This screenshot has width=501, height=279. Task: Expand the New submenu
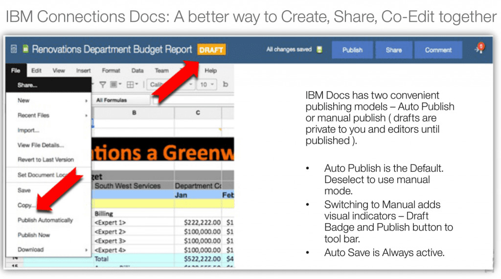(48, 100)
